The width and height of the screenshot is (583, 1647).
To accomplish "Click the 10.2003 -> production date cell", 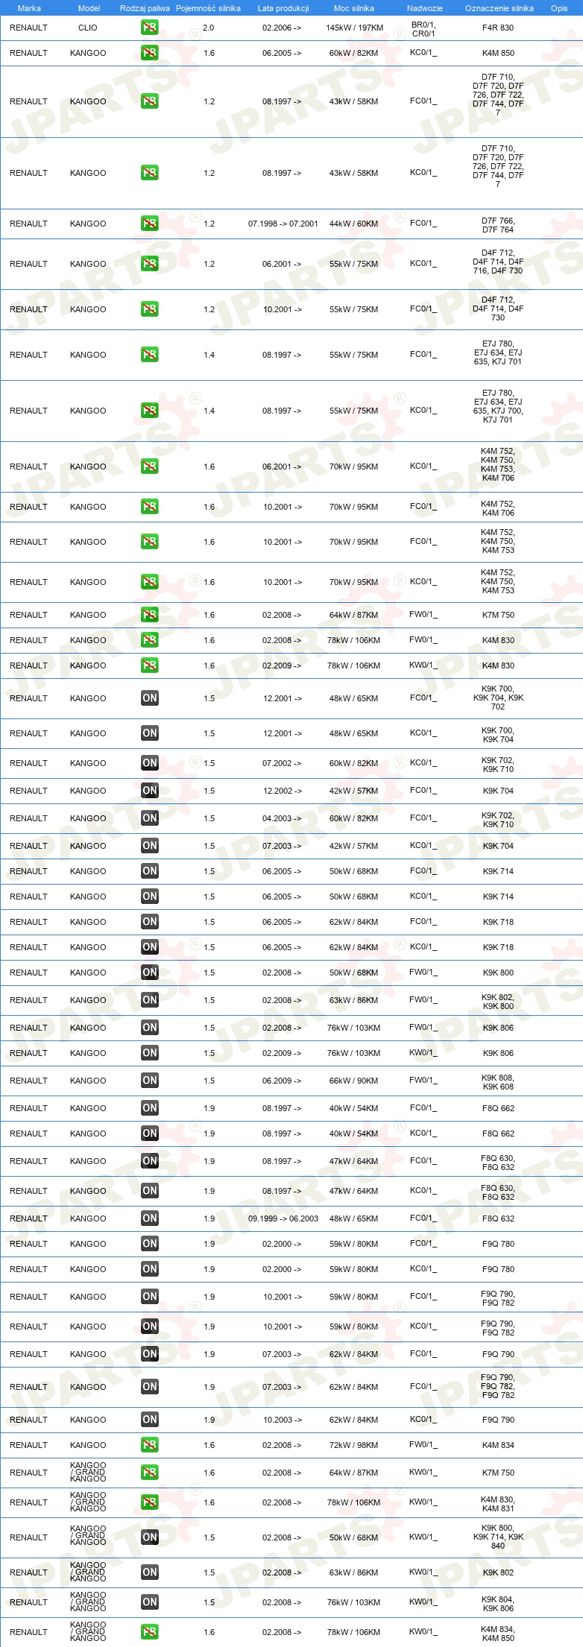I will pos(282,1420).
